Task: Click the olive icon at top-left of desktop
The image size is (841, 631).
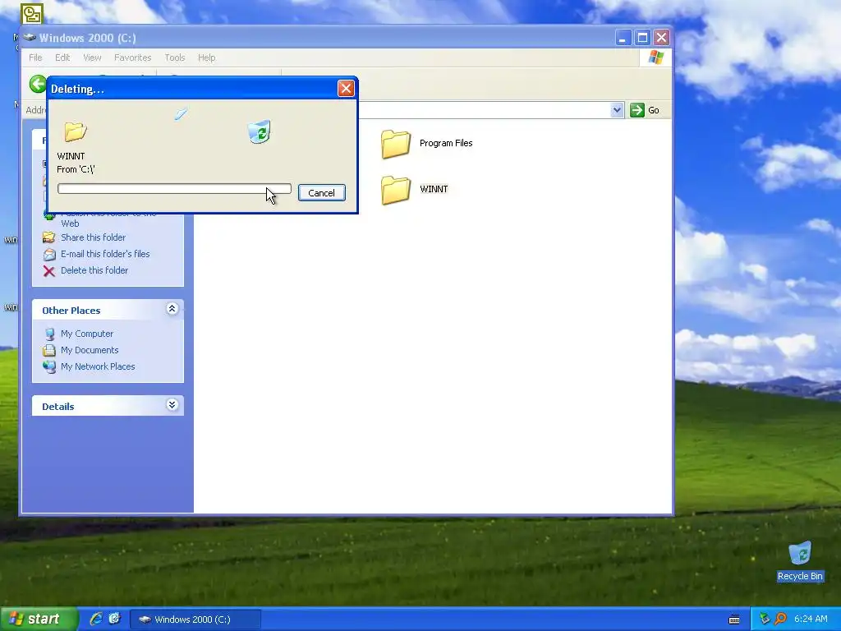Action: point(32,14)
